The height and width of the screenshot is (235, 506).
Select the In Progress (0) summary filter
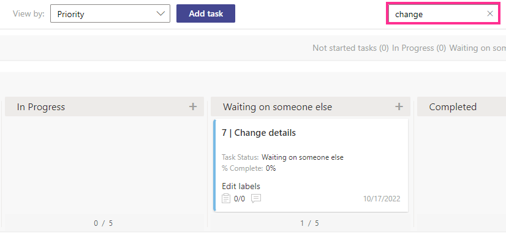419,48
